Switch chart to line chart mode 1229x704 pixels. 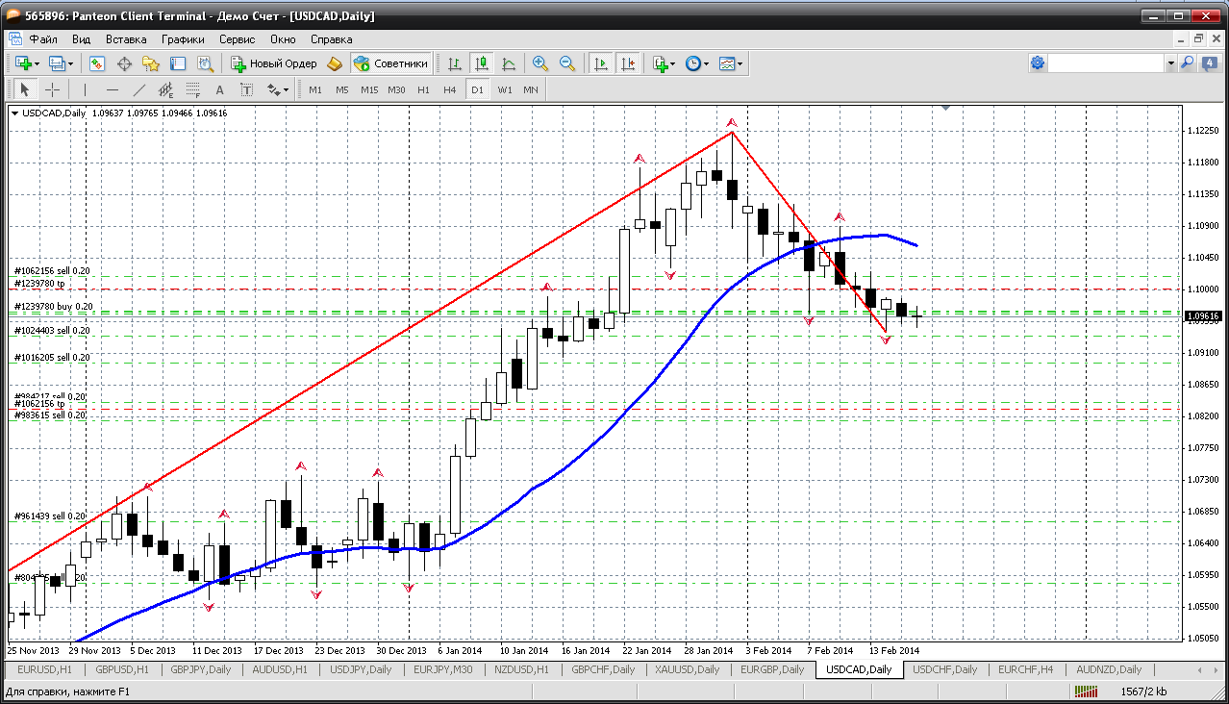[x=509, y=63]
